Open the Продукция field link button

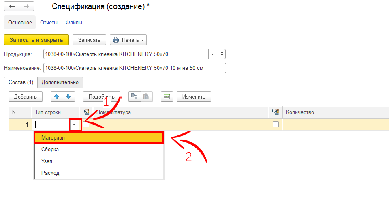tap(221, 54)
